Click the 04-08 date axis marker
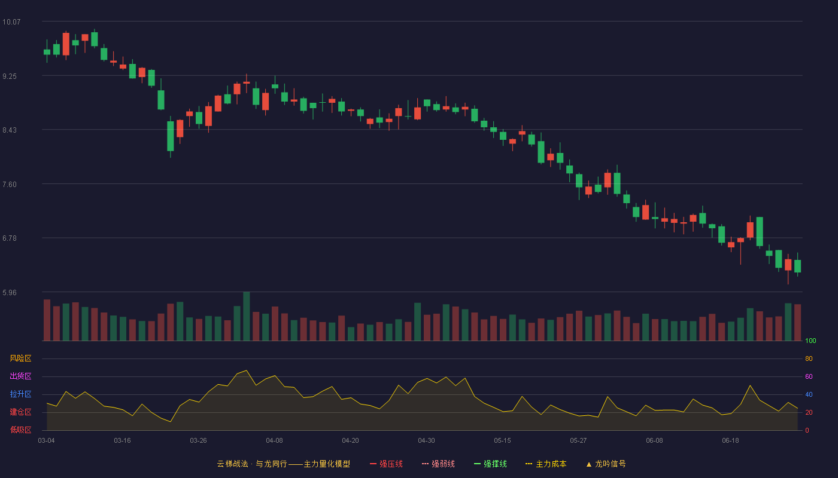The image size is (838, 478). [274, 440]
